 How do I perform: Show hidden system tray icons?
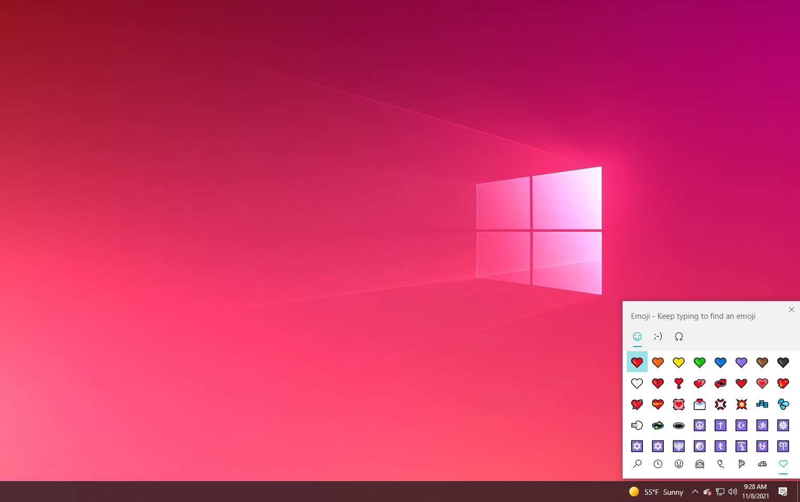coord(695,492)
